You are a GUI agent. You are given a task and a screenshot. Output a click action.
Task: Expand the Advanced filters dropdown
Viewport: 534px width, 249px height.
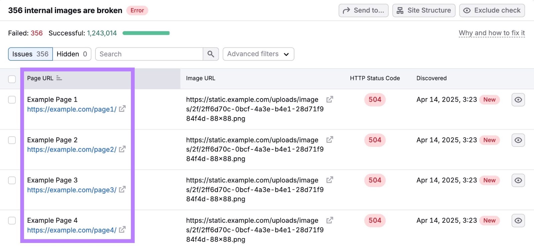click(258, 54)
